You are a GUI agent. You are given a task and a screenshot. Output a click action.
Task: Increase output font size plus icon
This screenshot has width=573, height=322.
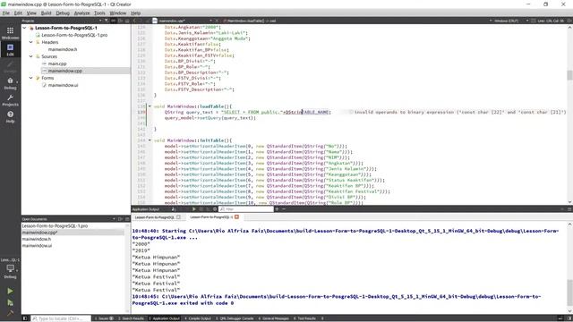click(x=277, y=209)
